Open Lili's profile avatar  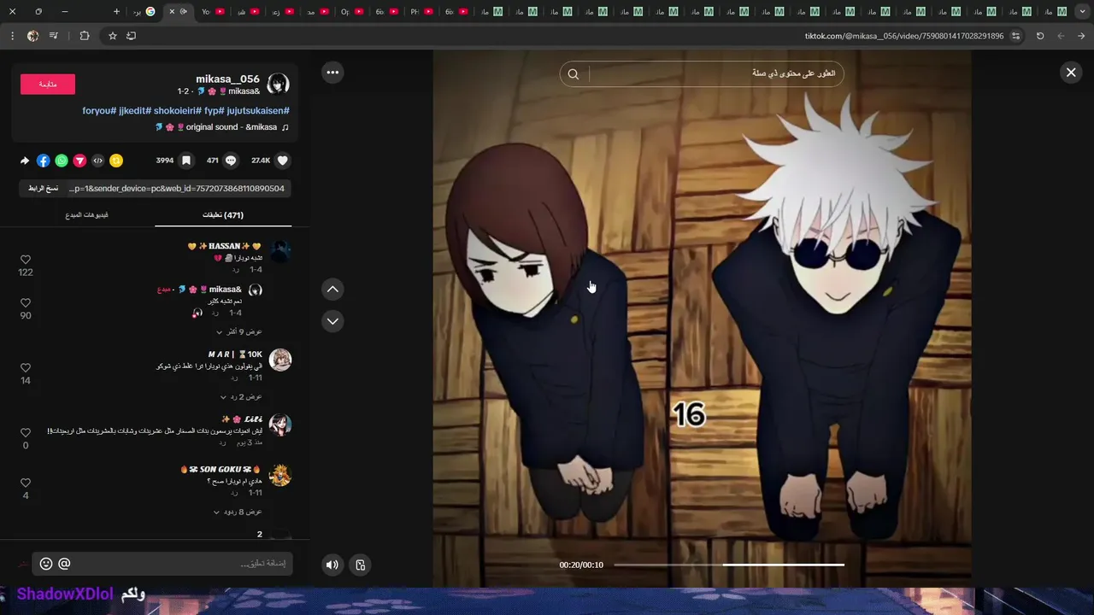pyautogui.click(x=280, y=425)
